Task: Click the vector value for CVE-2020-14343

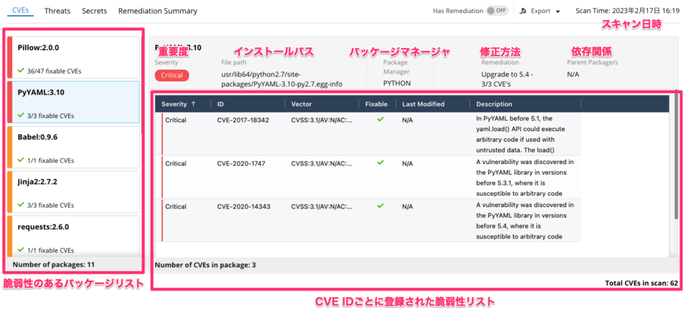Action: 322,206
